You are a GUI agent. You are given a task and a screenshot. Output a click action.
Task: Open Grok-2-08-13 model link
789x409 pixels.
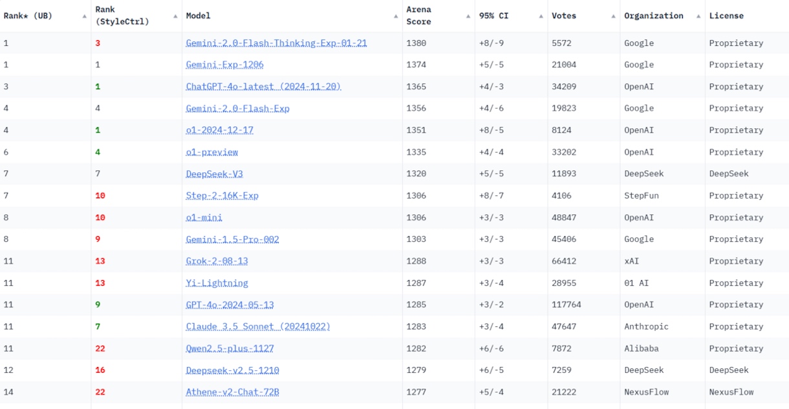tap(217, 261)
